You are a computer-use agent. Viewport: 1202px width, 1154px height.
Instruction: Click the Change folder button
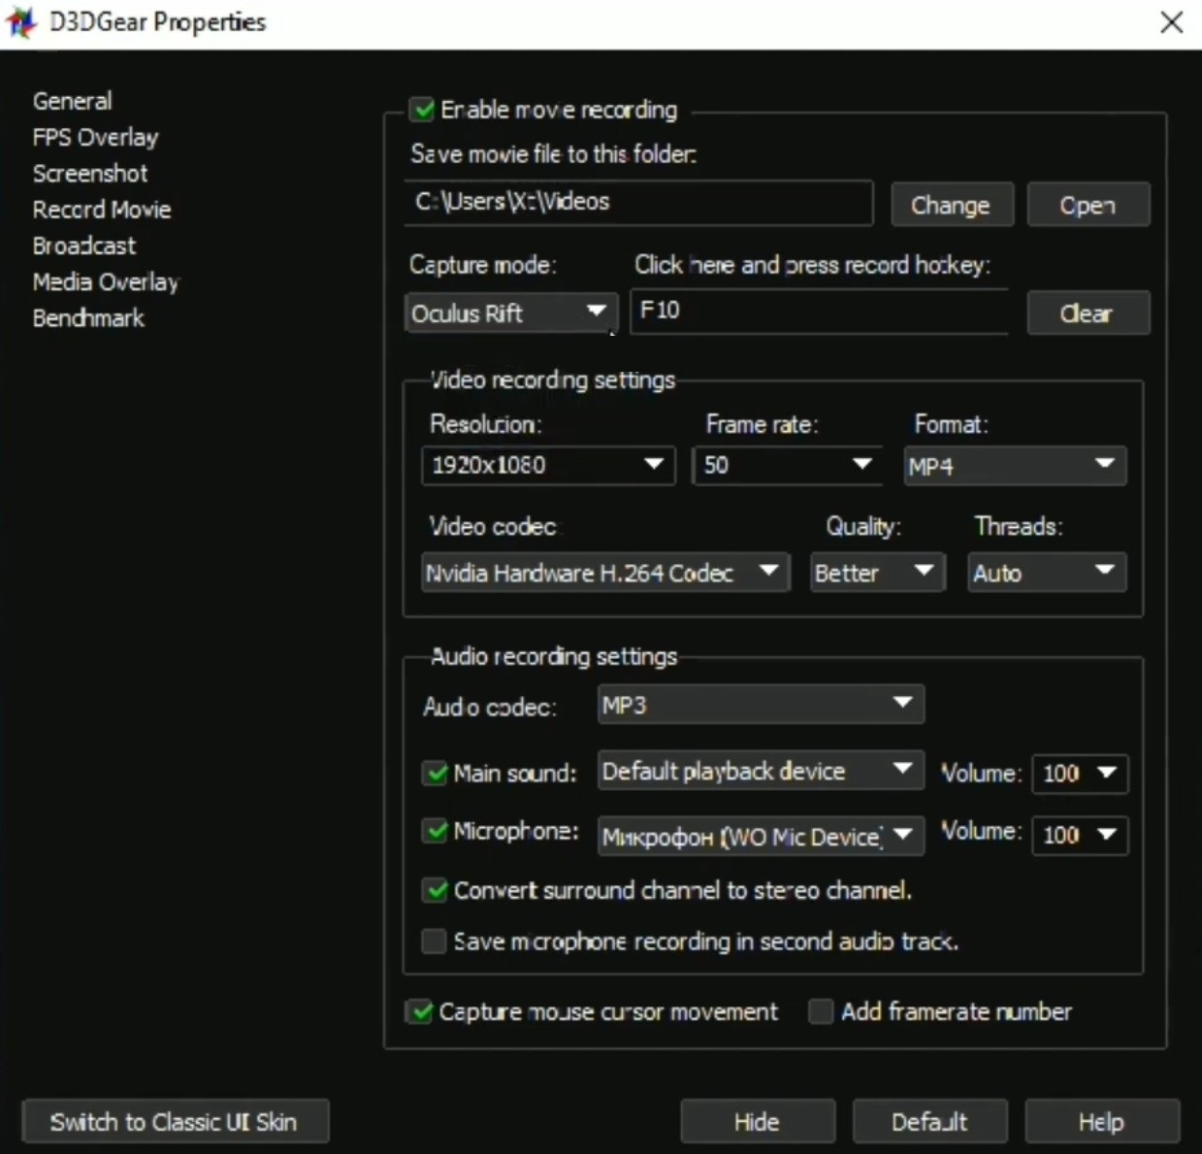tap(952, 205)
